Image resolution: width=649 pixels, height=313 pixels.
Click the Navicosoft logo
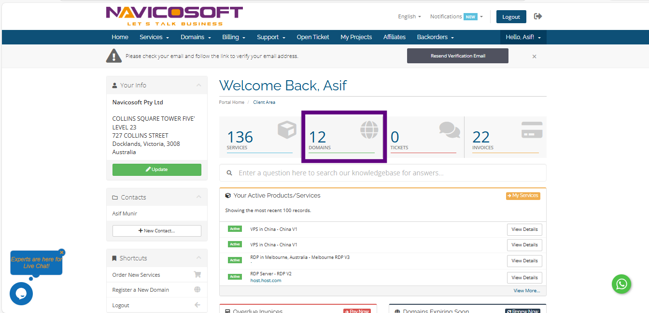pos(174,16)
